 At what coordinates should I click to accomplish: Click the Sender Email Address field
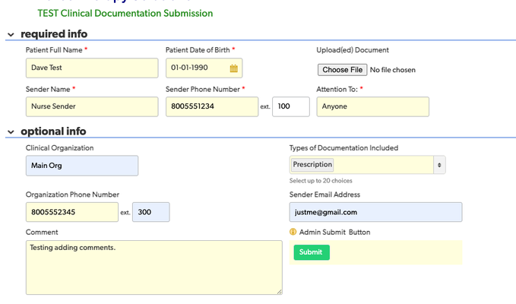pyautogui.click(x=376, y=212)
